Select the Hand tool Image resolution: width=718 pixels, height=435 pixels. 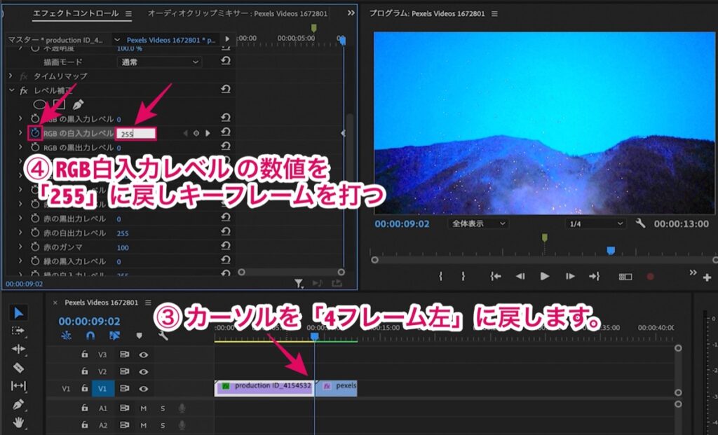coord(18,422)
